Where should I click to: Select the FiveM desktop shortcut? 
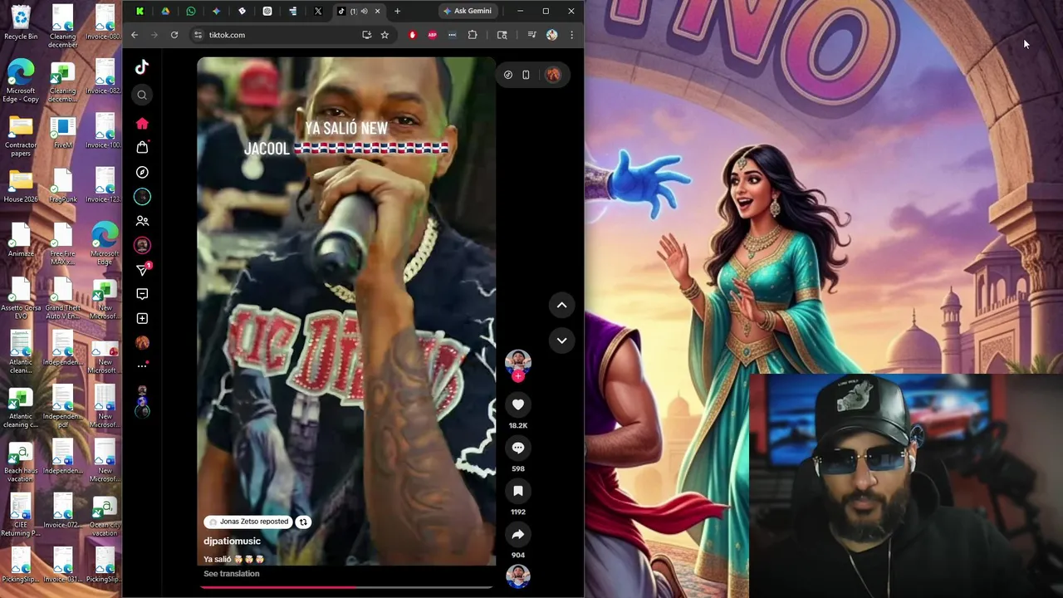(x=62, y=133)
